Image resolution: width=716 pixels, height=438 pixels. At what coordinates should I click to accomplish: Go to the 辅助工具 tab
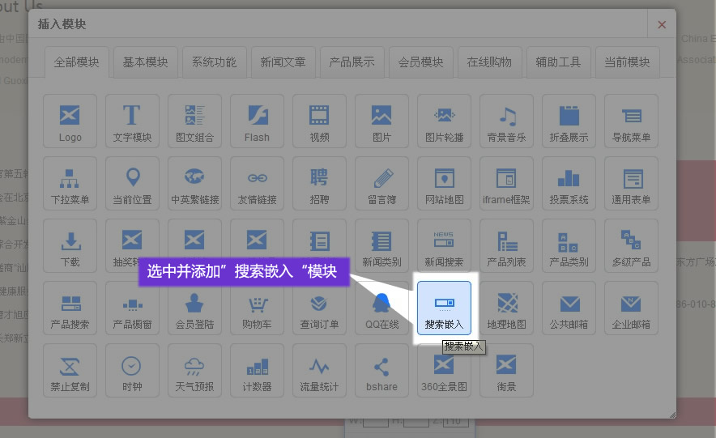coord(558,62)
